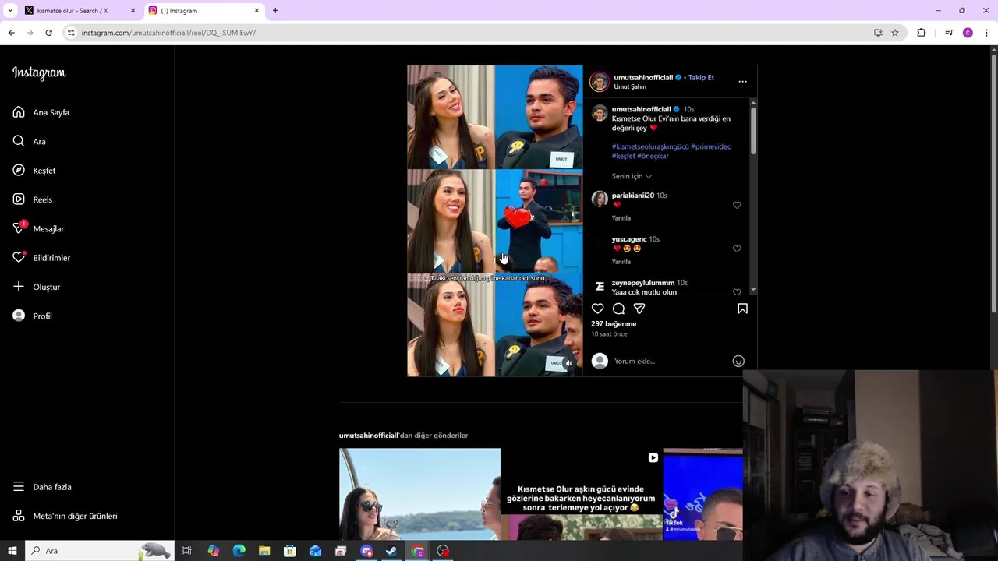Click the reel video to pause
Image resolution: width=998 pixels, height=561 pixels.
pyautogui.click(x=494, y=221)
